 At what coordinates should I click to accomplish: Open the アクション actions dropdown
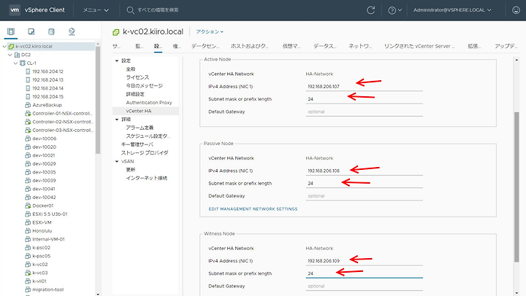coord(210,31)
